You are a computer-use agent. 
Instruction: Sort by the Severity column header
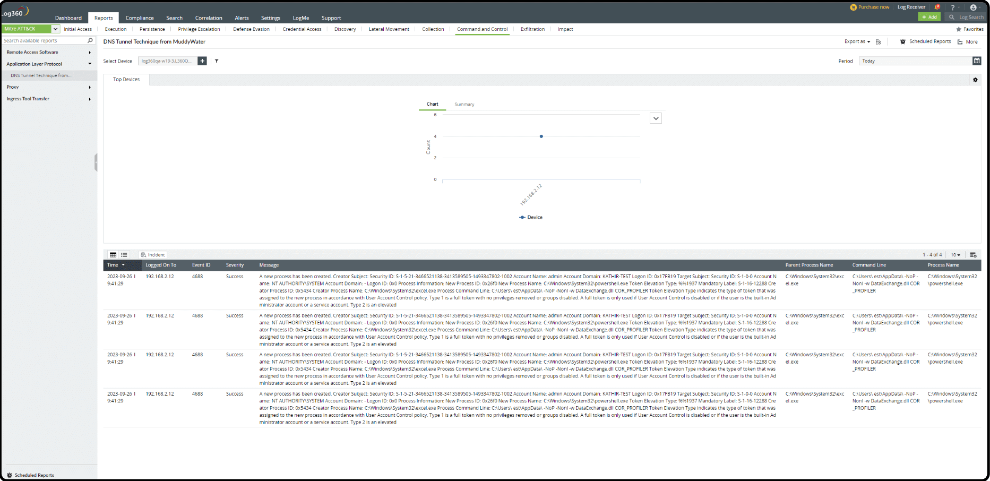235,265
